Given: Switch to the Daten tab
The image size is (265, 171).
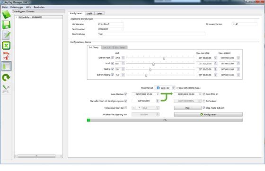Looking at the screenshot, I should [99, 14].
